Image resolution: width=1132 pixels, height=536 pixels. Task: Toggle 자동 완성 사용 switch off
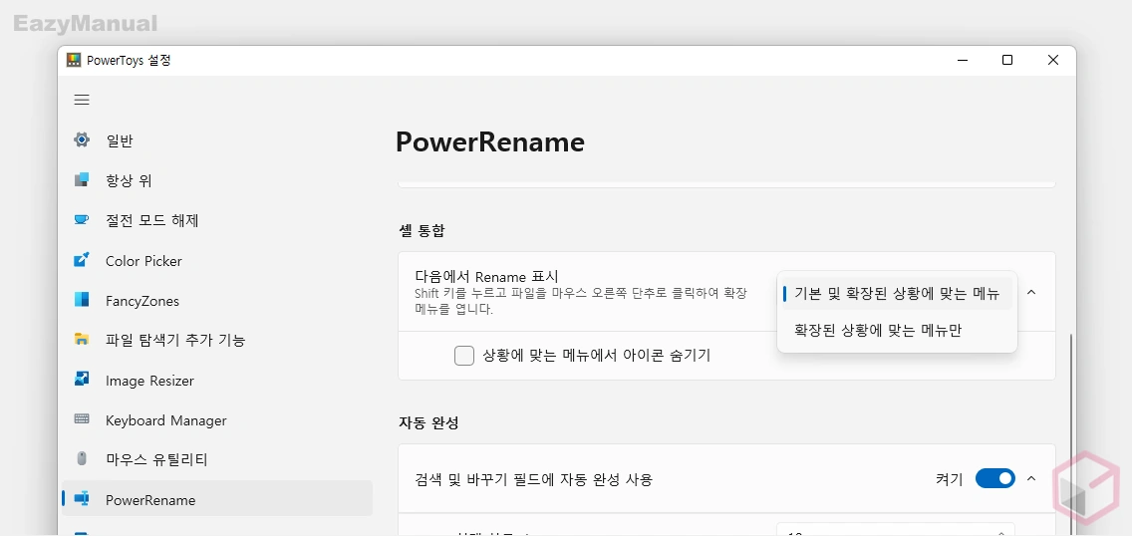pos(994,478)
